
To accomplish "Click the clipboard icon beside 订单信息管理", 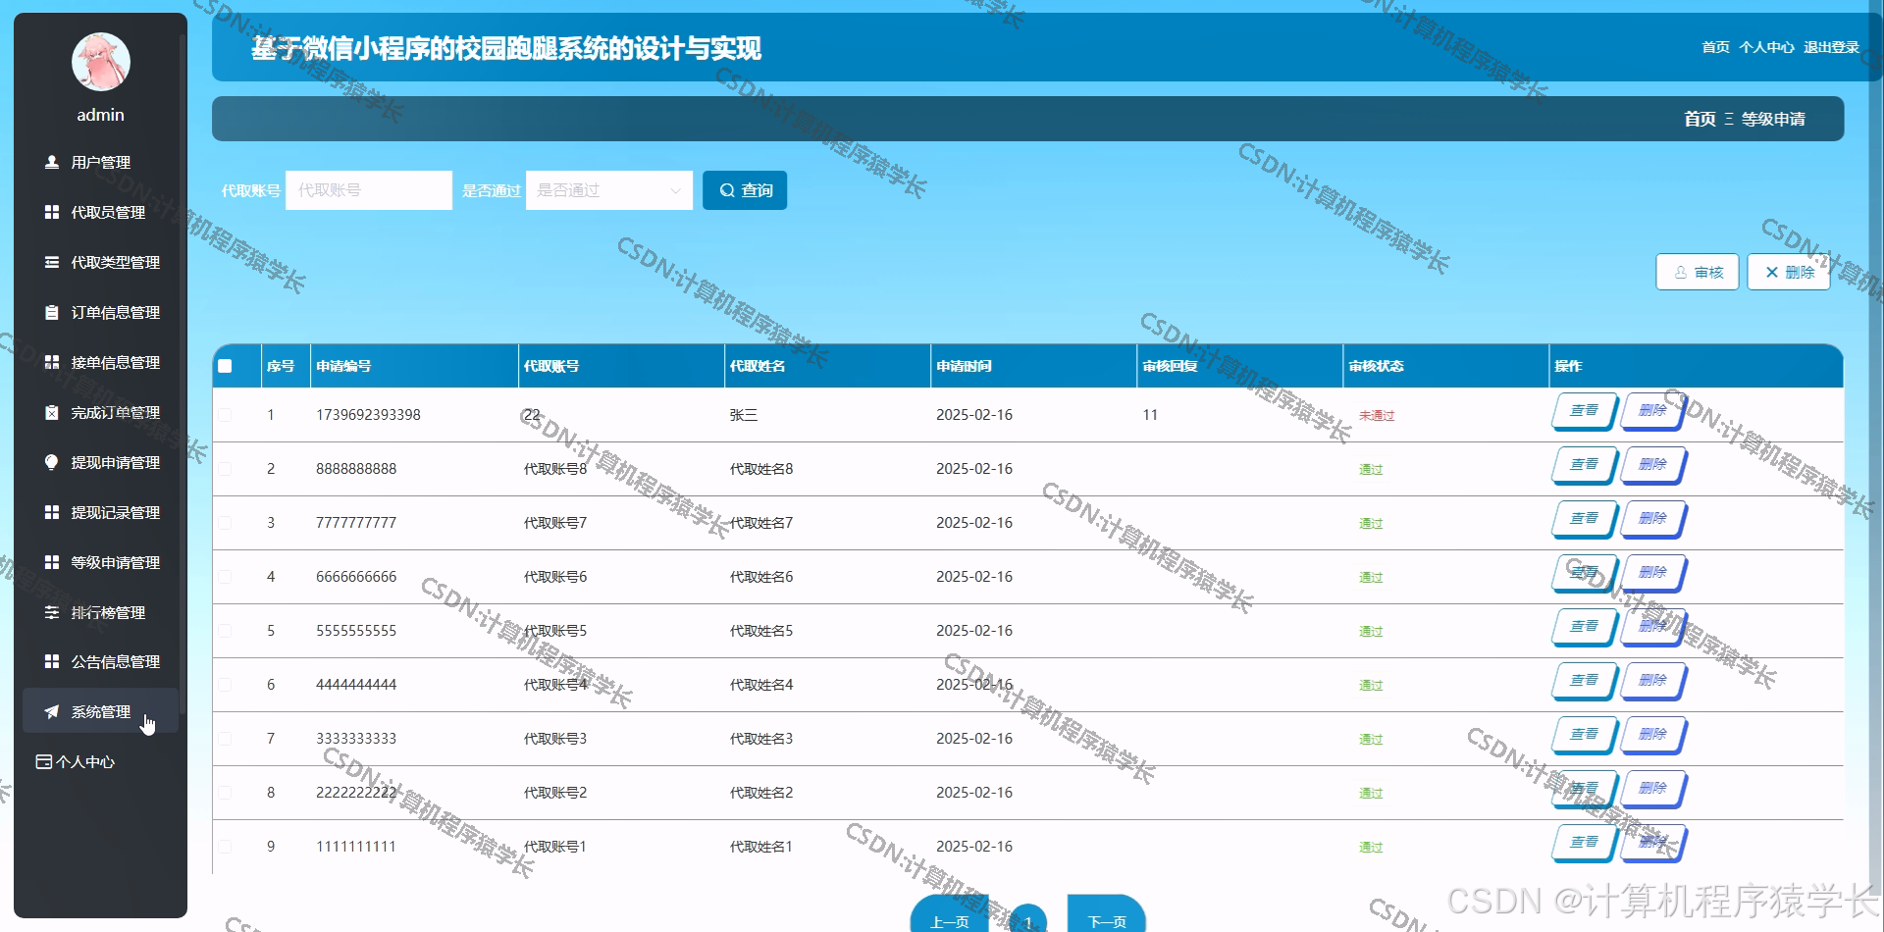I will (x=52, y=312).
